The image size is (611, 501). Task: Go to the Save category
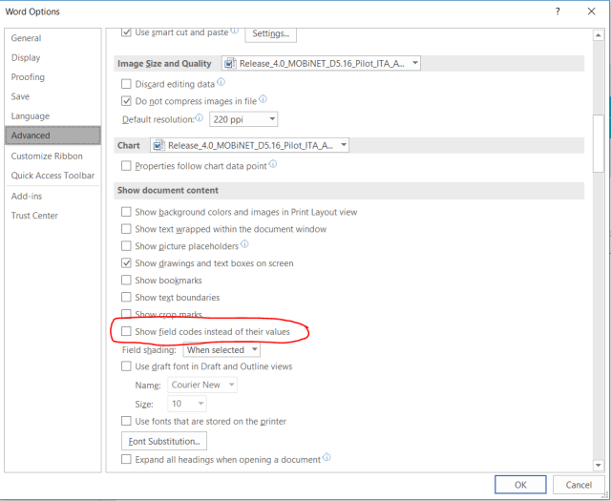[53, 96]
